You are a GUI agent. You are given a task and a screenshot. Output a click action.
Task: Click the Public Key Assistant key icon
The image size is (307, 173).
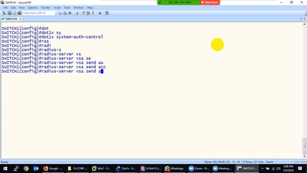pyautogui.click(x=93, y=13)
